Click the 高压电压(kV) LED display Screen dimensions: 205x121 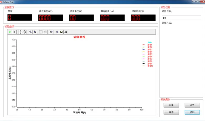click(51, 18)
